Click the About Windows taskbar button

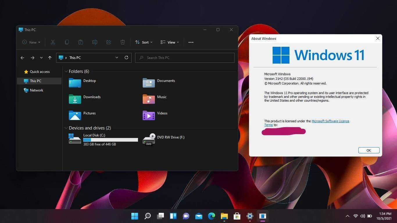tap(263, 216)
